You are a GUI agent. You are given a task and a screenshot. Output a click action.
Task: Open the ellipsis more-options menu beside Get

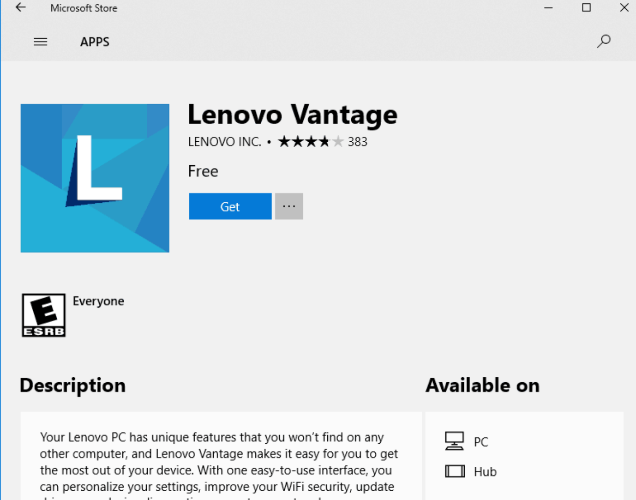(289, 206)
